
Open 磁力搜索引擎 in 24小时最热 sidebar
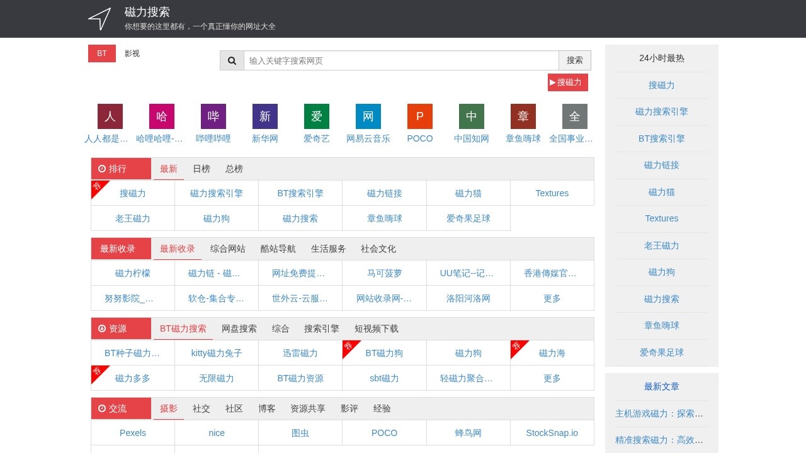coord(662,111)
